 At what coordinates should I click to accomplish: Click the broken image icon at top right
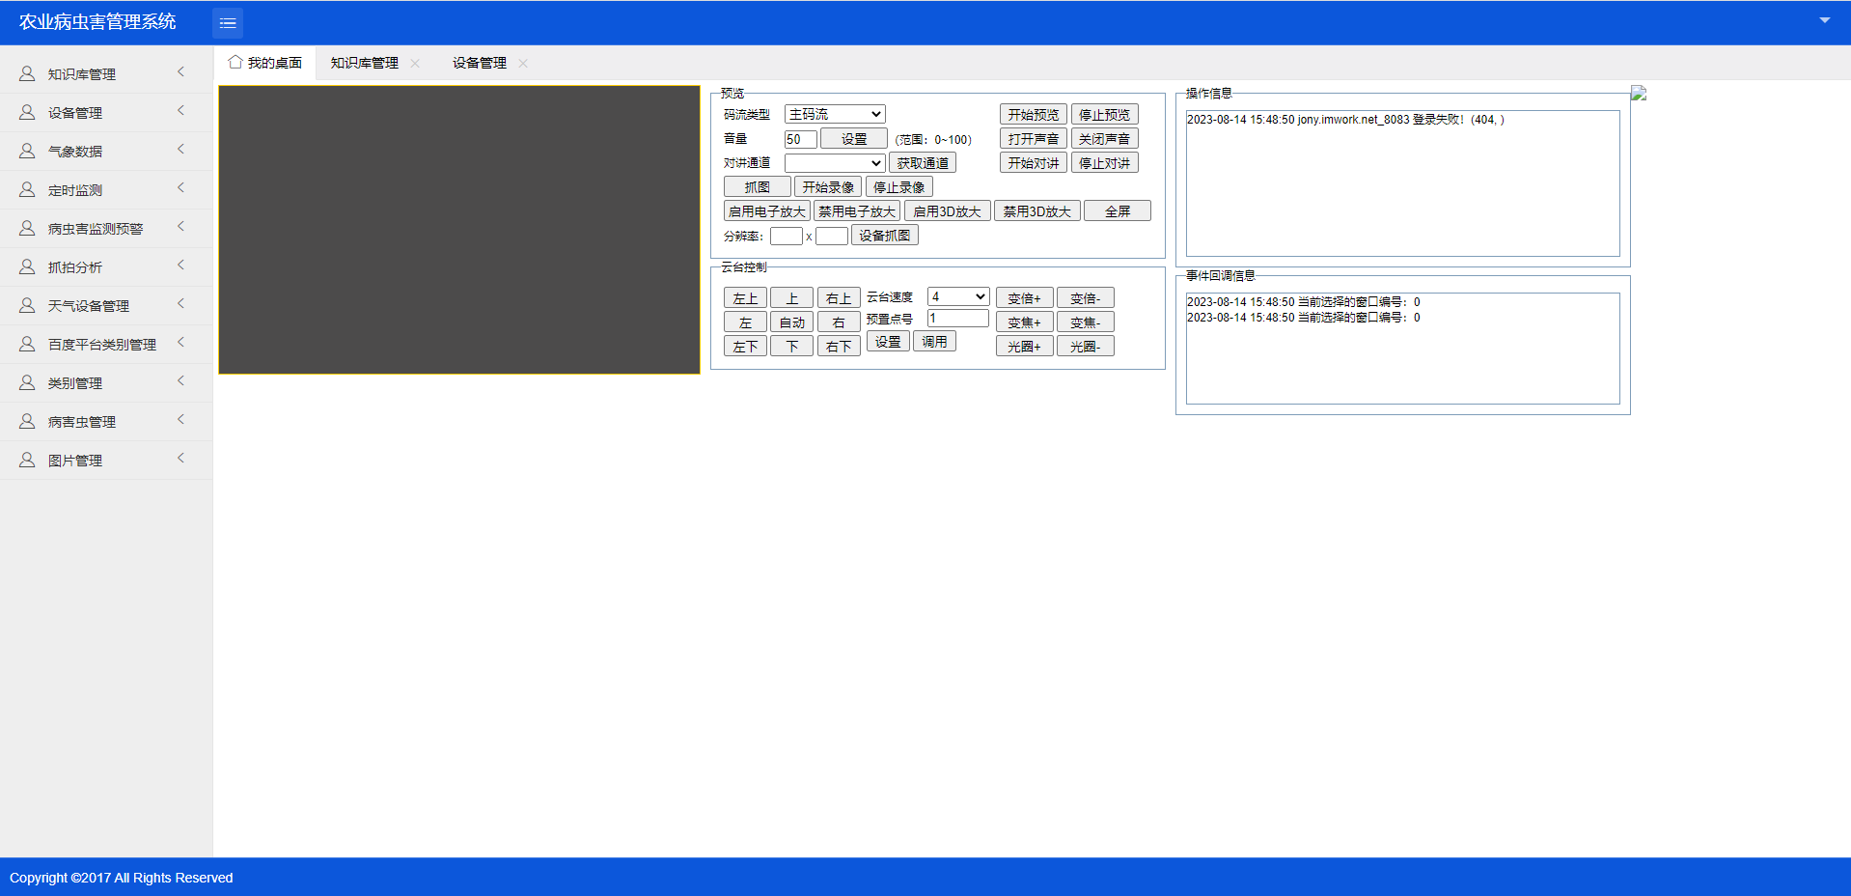click(x=1639, y=94)
